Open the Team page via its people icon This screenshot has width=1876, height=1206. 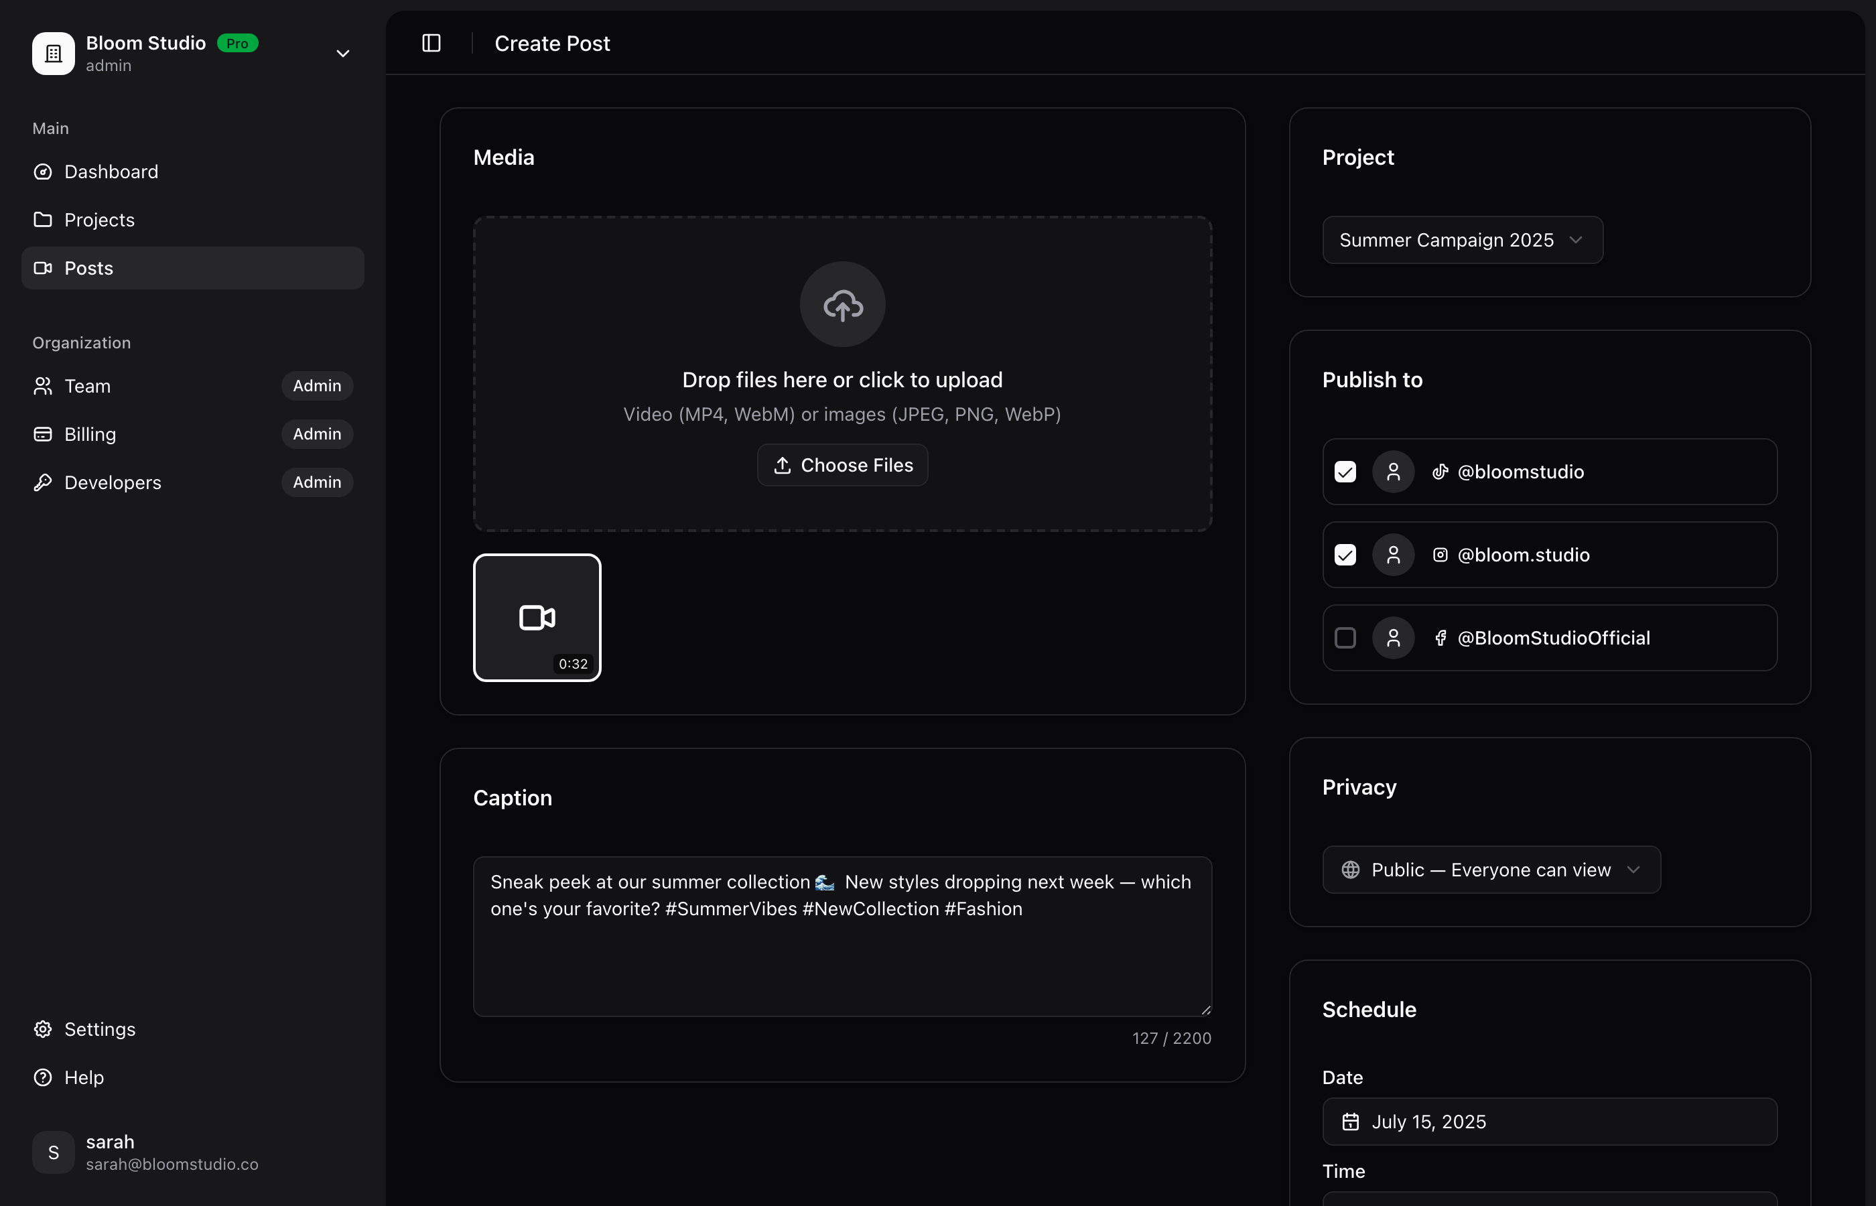coord(43,385)
